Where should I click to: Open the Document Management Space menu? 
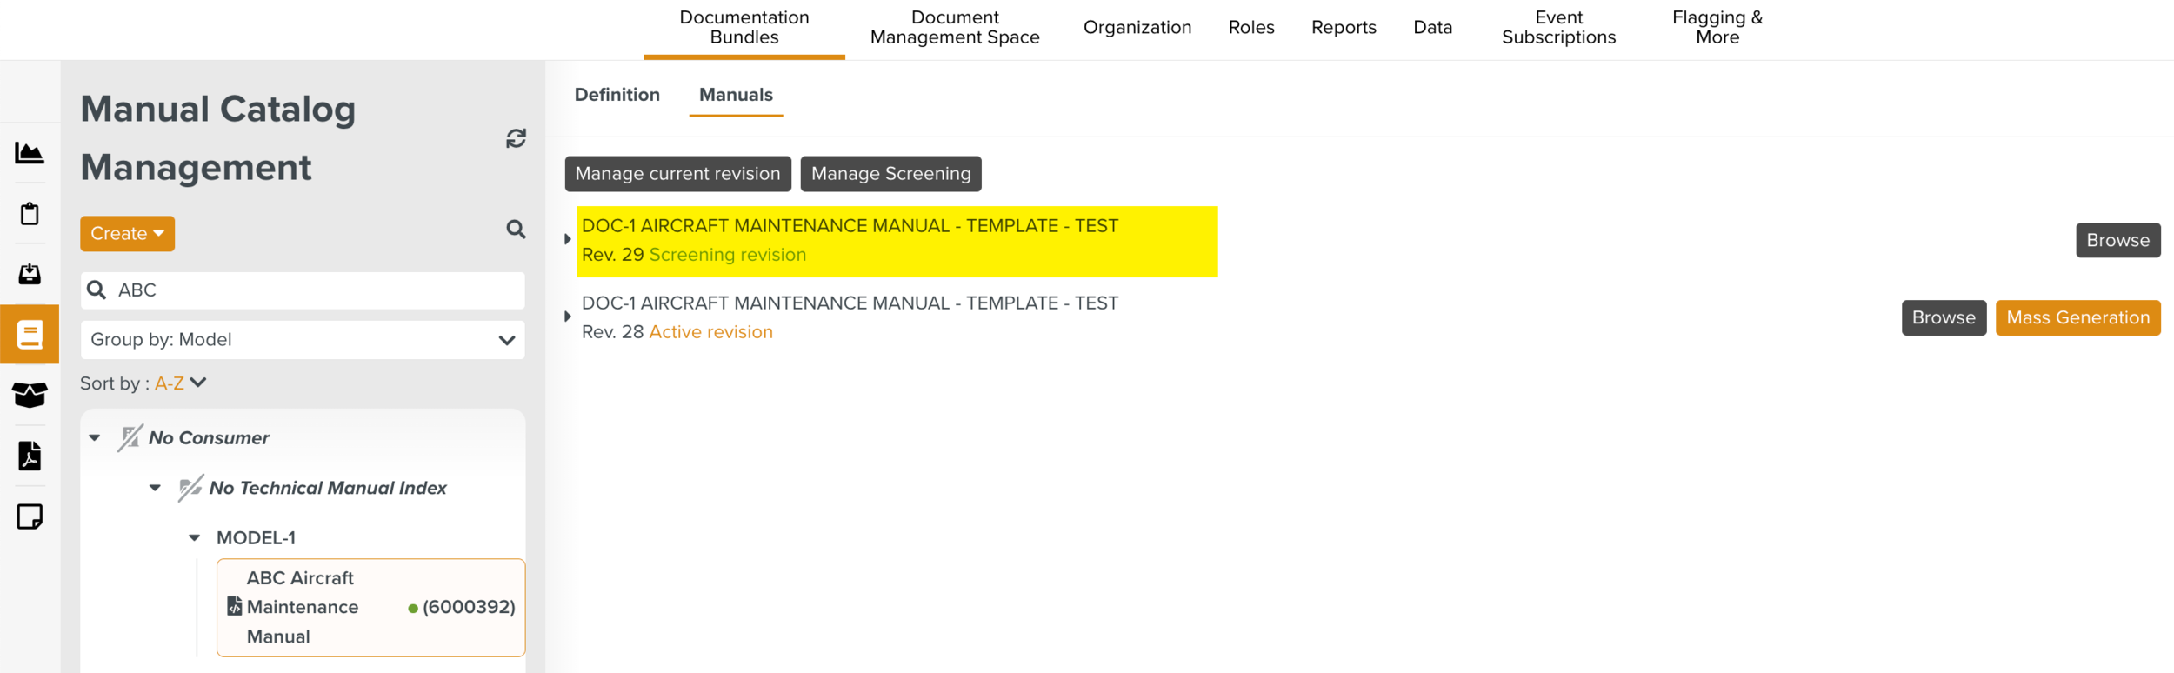pos(954,28)
